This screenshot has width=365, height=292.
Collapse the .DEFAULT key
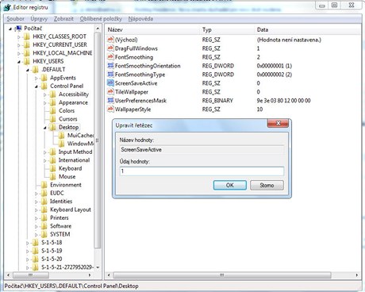28,70
